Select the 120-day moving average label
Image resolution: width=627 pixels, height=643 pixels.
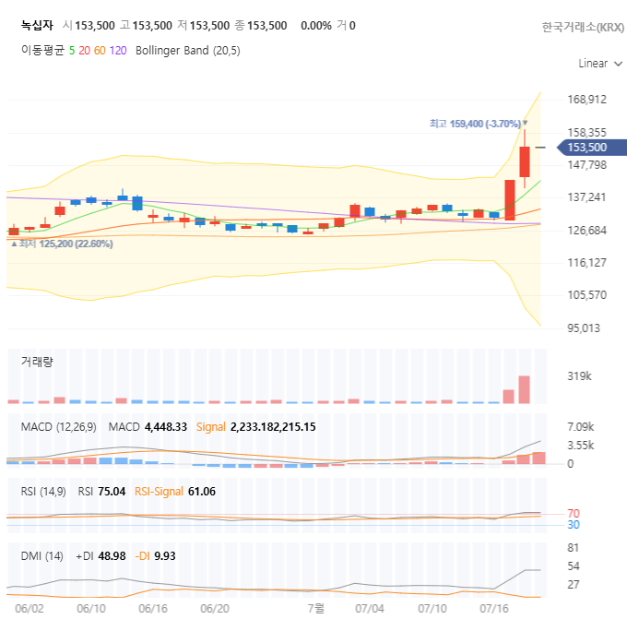pos(118,51)
